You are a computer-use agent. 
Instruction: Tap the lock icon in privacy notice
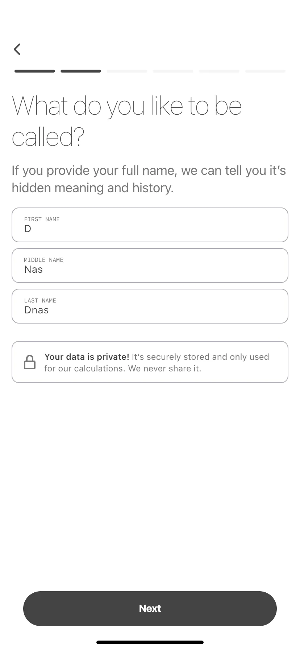point(30,362)
